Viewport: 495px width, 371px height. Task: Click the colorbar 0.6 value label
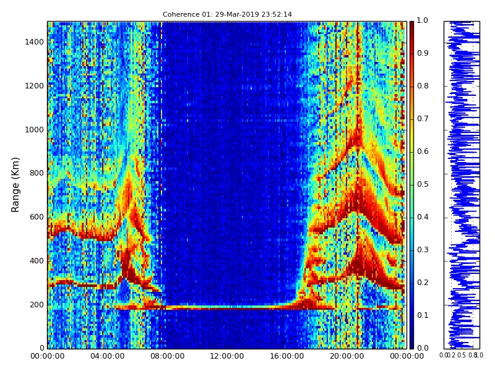(423, 151)
